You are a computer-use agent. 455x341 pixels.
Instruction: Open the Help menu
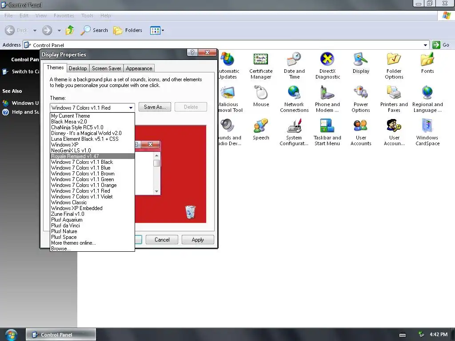106,16
